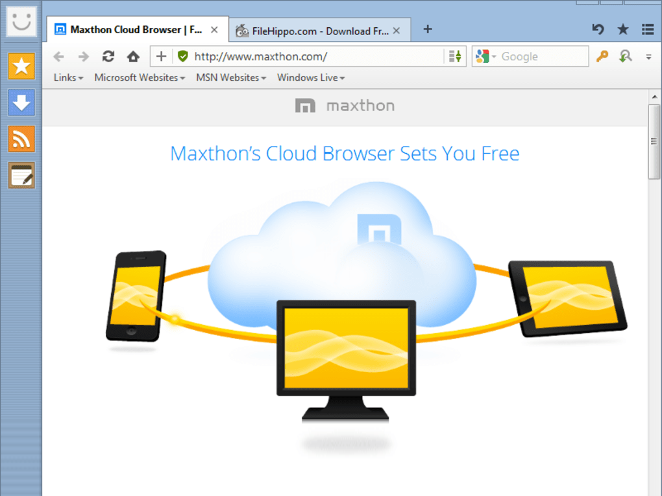The height and width of the screenshot is (496, 662).
Task: Click the smartphone image in the illustration
Action: [136, 296]
